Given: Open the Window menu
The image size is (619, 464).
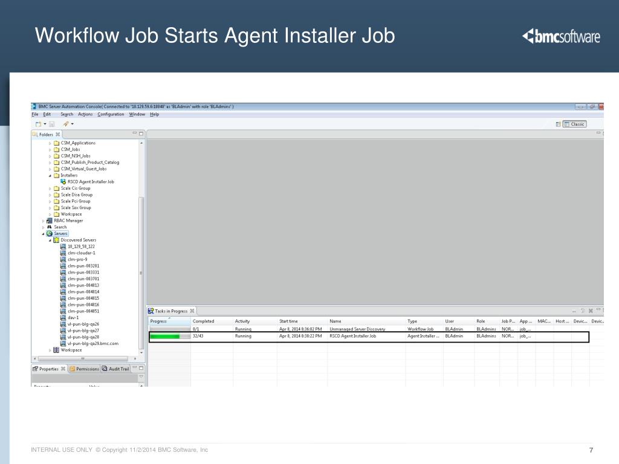Looking at the screenshot, I should point(137,114).
